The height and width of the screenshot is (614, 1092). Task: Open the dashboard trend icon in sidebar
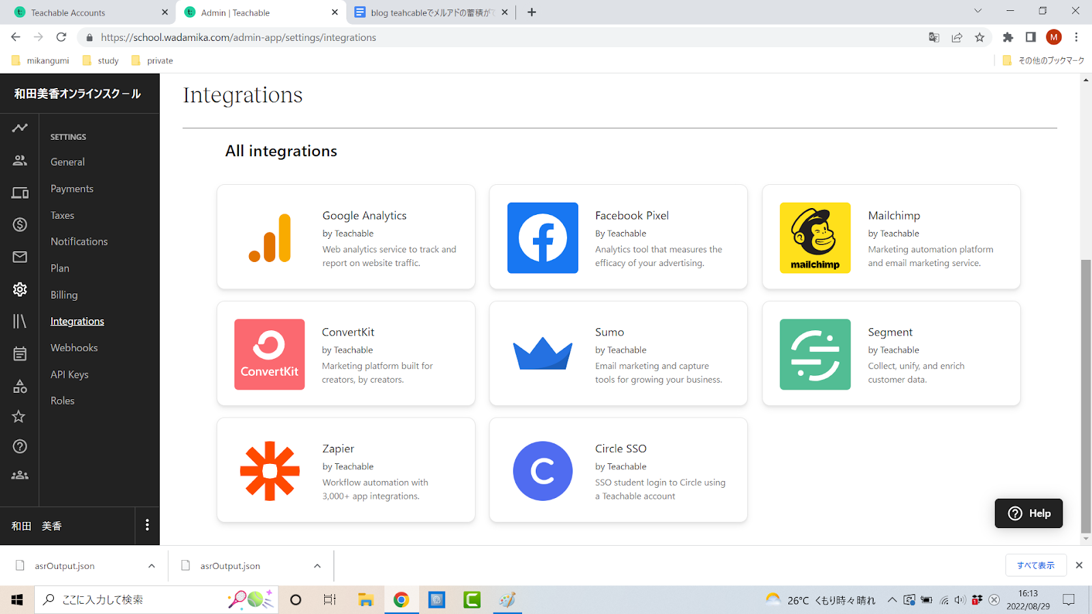[20, 128]
